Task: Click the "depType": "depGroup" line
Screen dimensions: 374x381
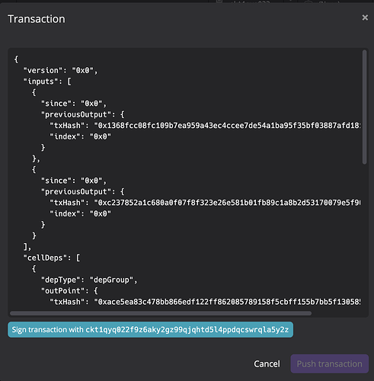Action: click(89, 280)
